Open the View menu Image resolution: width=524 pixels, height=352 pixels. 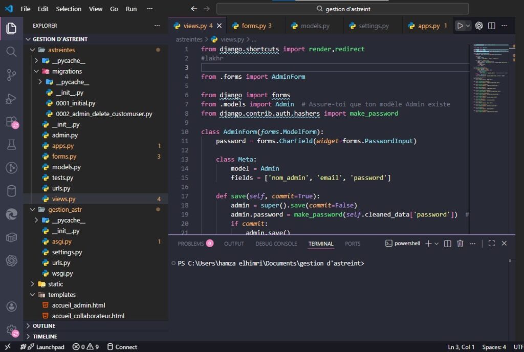click(96, 9)
